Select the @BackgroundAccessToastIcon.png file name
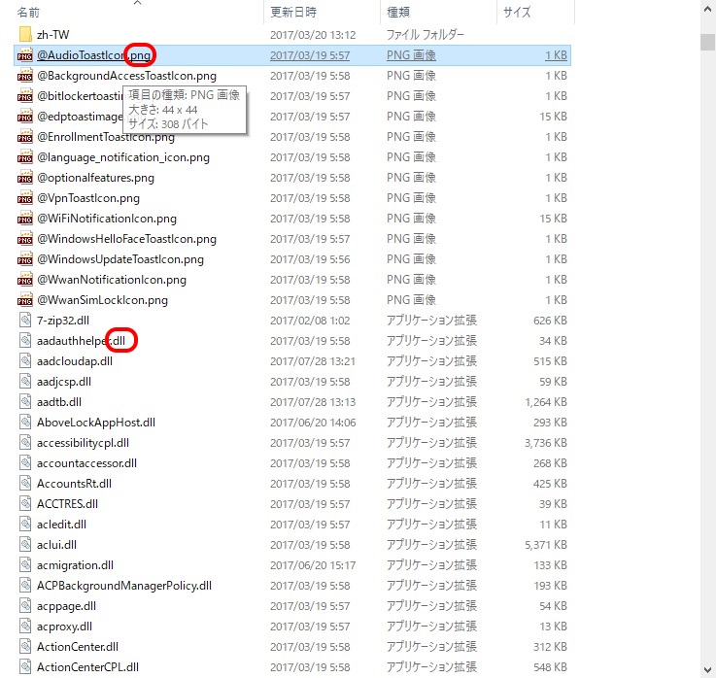This screenshot has width=716, height=678. click(126, 76)
